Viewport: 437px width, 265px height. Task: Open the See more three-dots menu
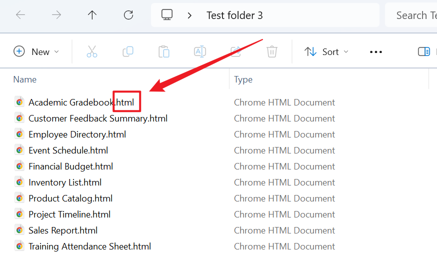pos(375,52)
